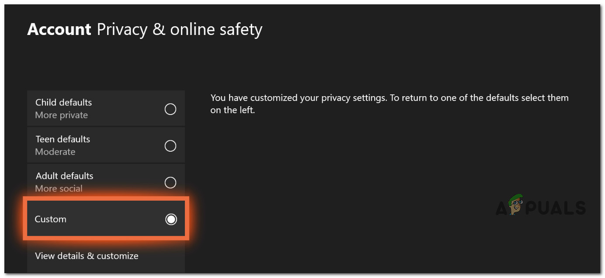Click the selected Custom radio button
This screenshot has height=278, width=605.
coord(171,219)
